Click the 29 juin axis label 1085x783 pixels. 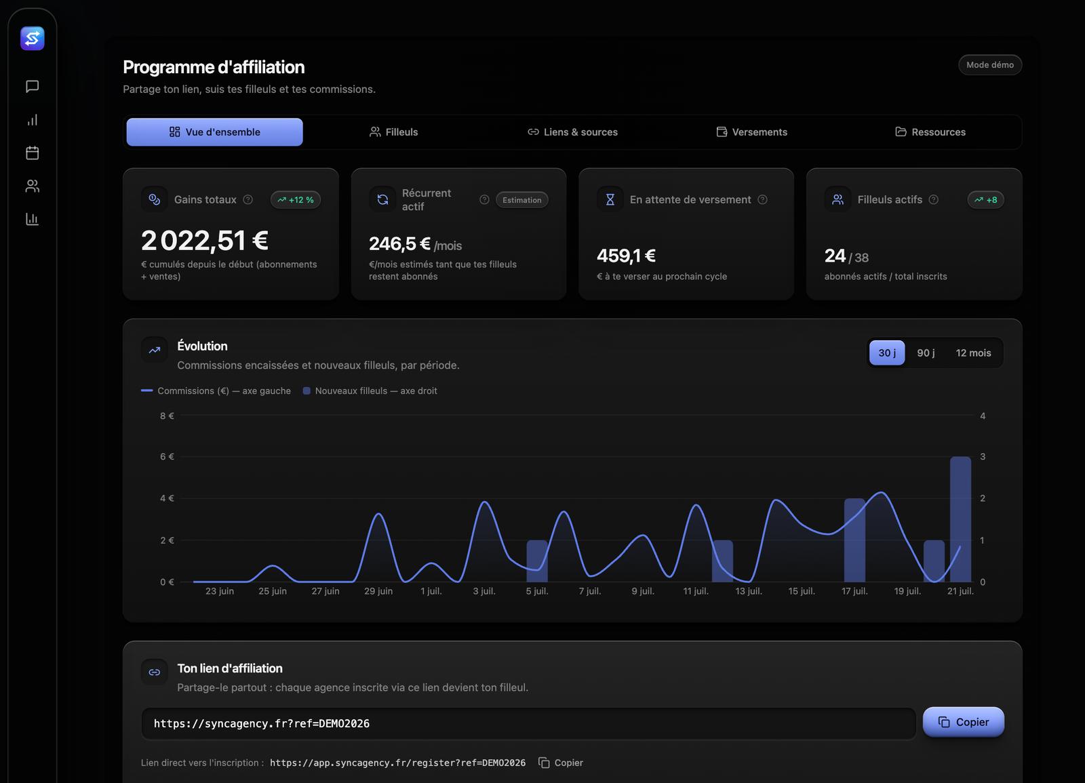(378, 591)
